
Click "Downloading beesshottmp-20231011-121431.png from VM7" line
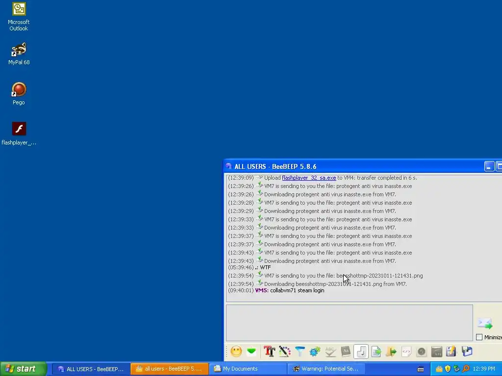[335, 284]
